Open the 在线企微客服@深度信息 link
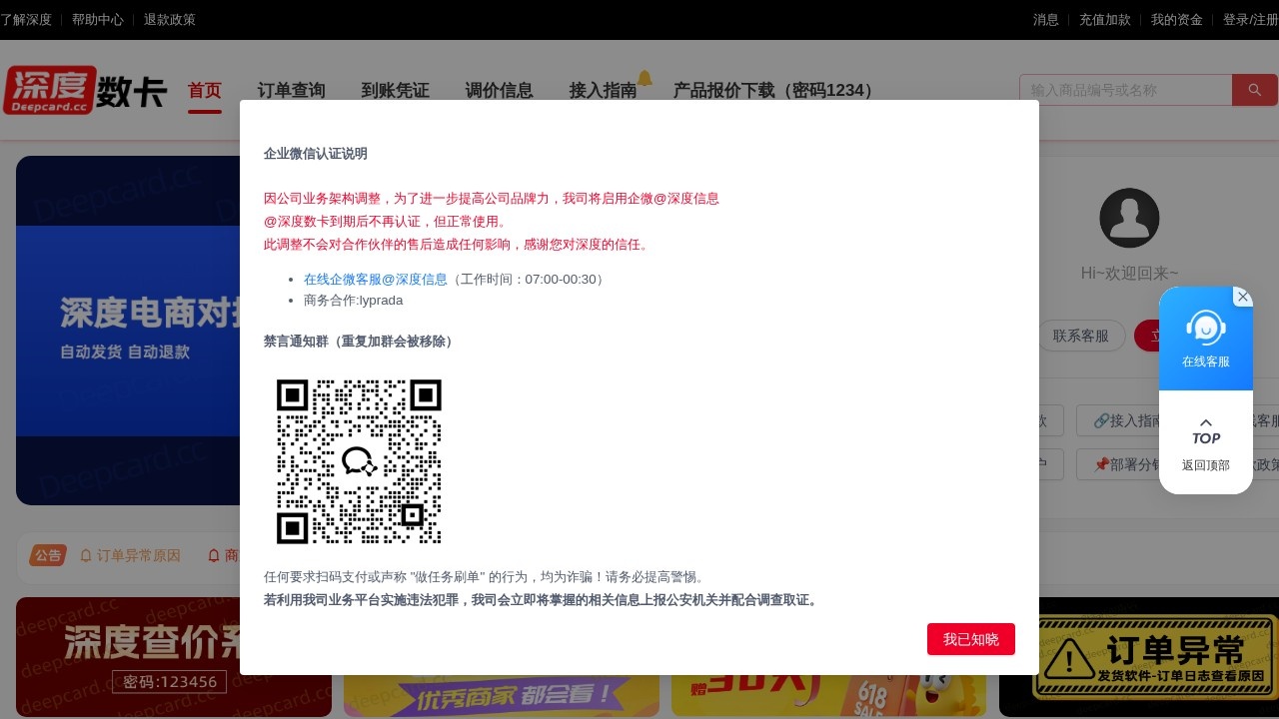 [376, 279]
